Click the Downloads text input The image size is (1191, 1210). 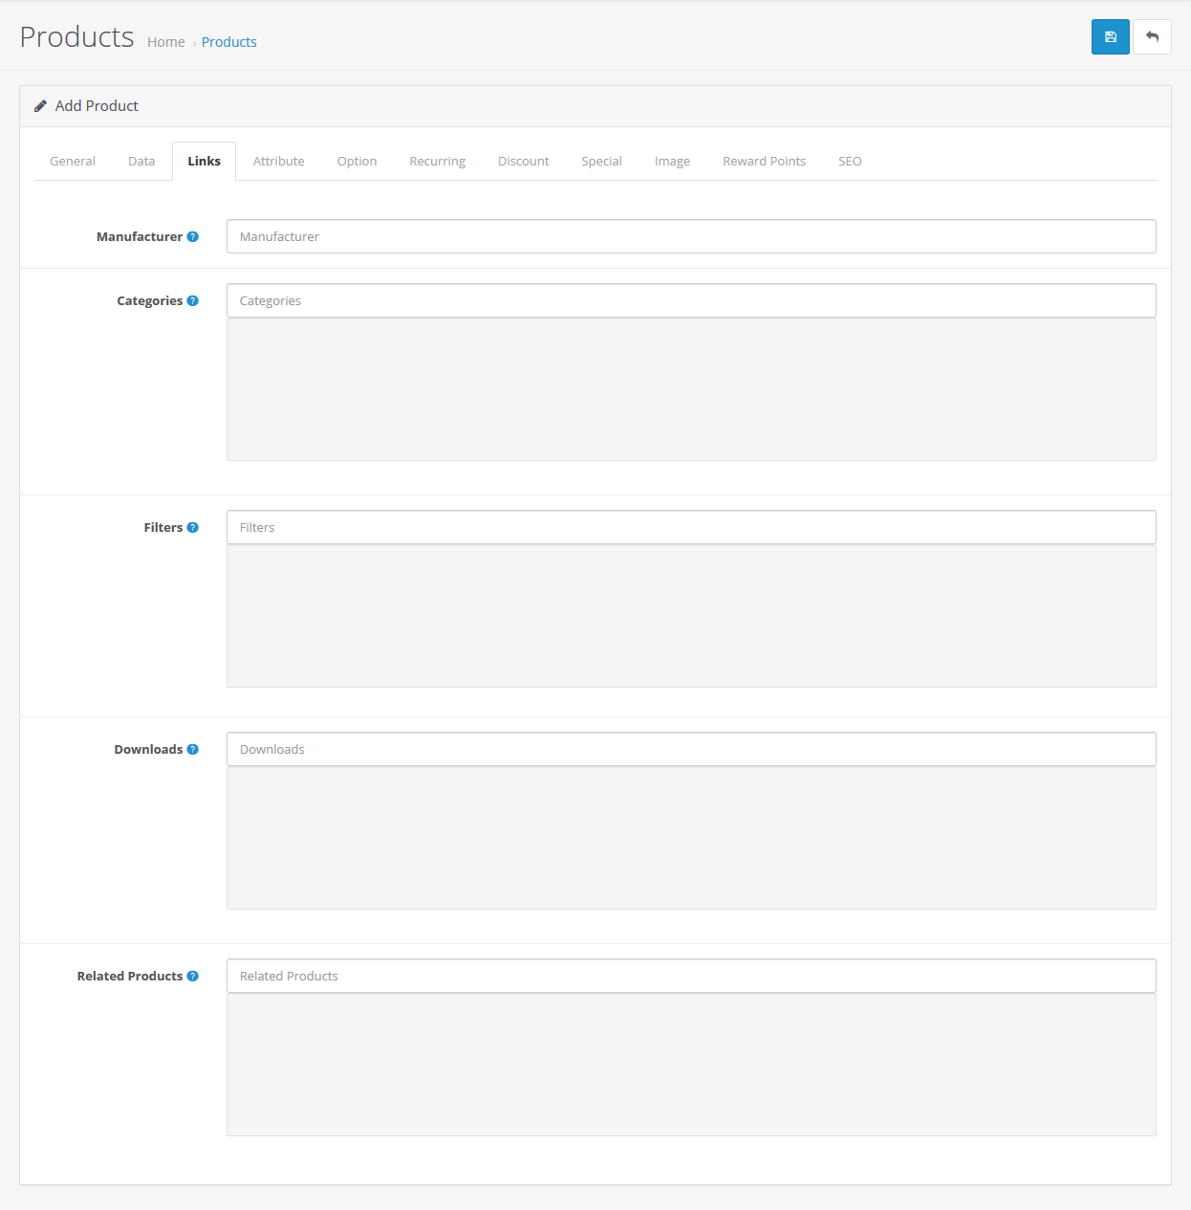coord(690,749)
